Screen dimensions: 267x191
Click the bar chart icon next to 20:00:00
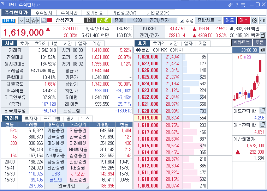click(262, 50)
